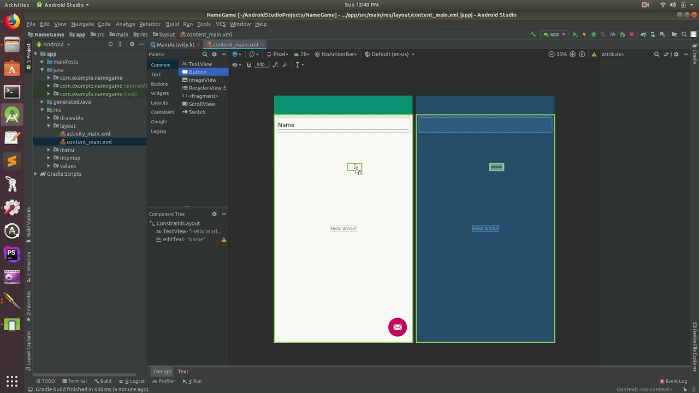Zoom in the layout with plus icon
This screenshot has width=699, height=393.
[x=572, y=54]
